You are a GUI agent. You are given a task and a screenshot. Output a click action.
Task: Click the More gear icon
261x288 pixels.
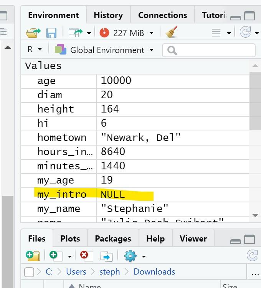point(130,256)
